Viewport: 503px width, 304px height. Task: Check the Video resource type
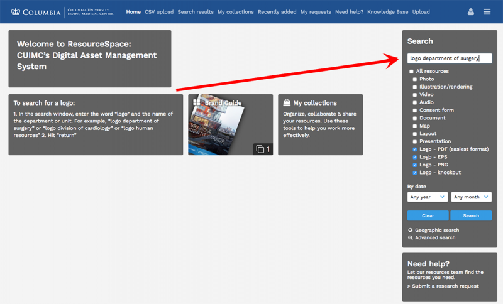(x=415, y=95)
